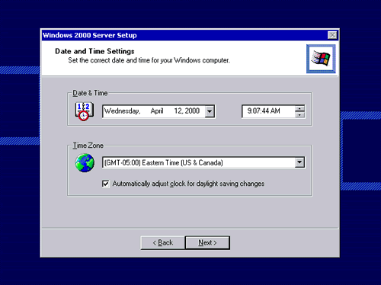
Task: Click the 9:07:44 AM time field
Action: [x=268, y=111]
